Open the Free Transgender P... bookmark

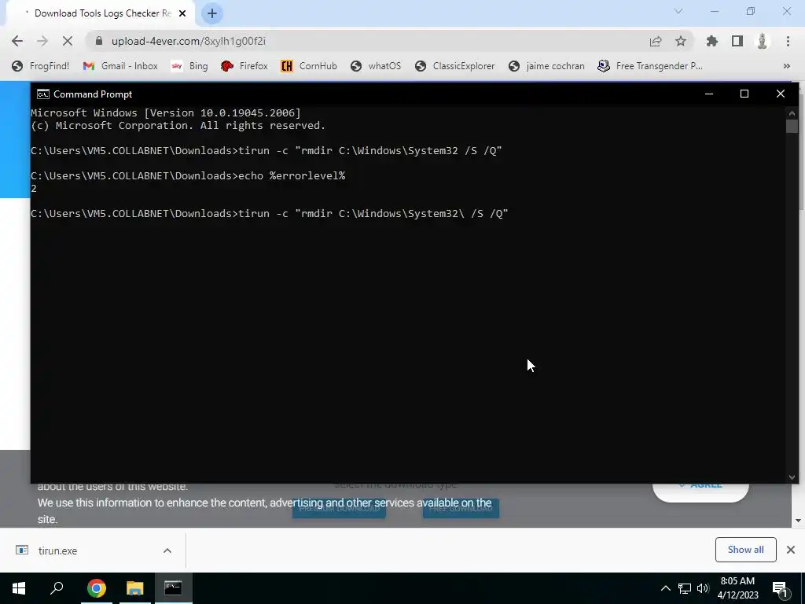[650, 66]
